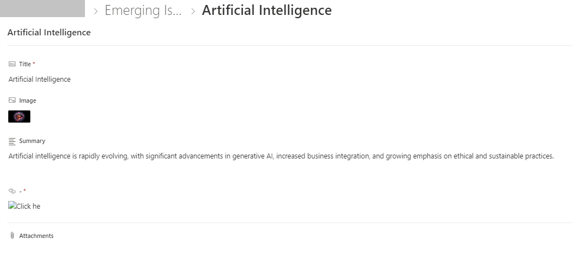Screen dimensions: 572x270
Task: Click the Image field label
Action: pos(28,100)
